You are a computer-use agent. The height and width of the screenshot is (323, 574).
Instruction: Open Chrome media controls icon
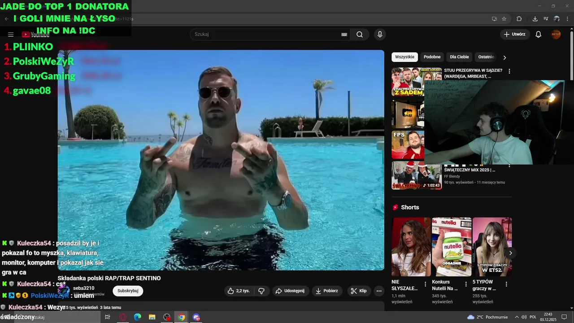click(546, 19)
